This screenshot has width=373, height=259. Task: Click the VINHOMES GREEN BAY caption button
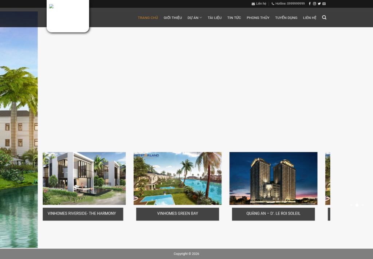(x=177, y=214)
